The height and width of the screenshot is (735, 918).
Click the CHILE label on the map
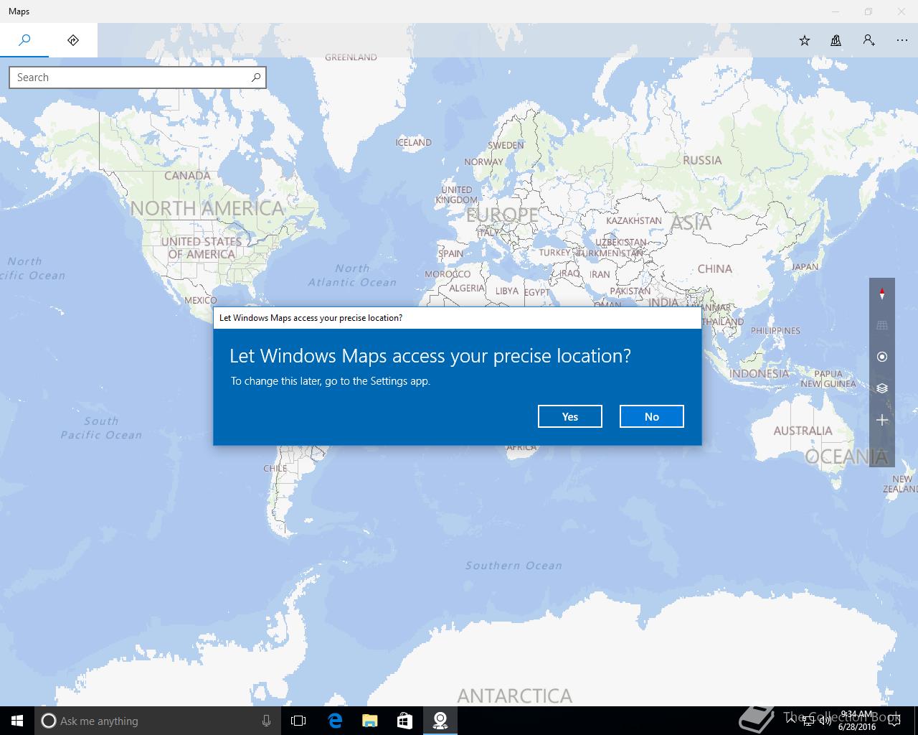coord(275,468)
